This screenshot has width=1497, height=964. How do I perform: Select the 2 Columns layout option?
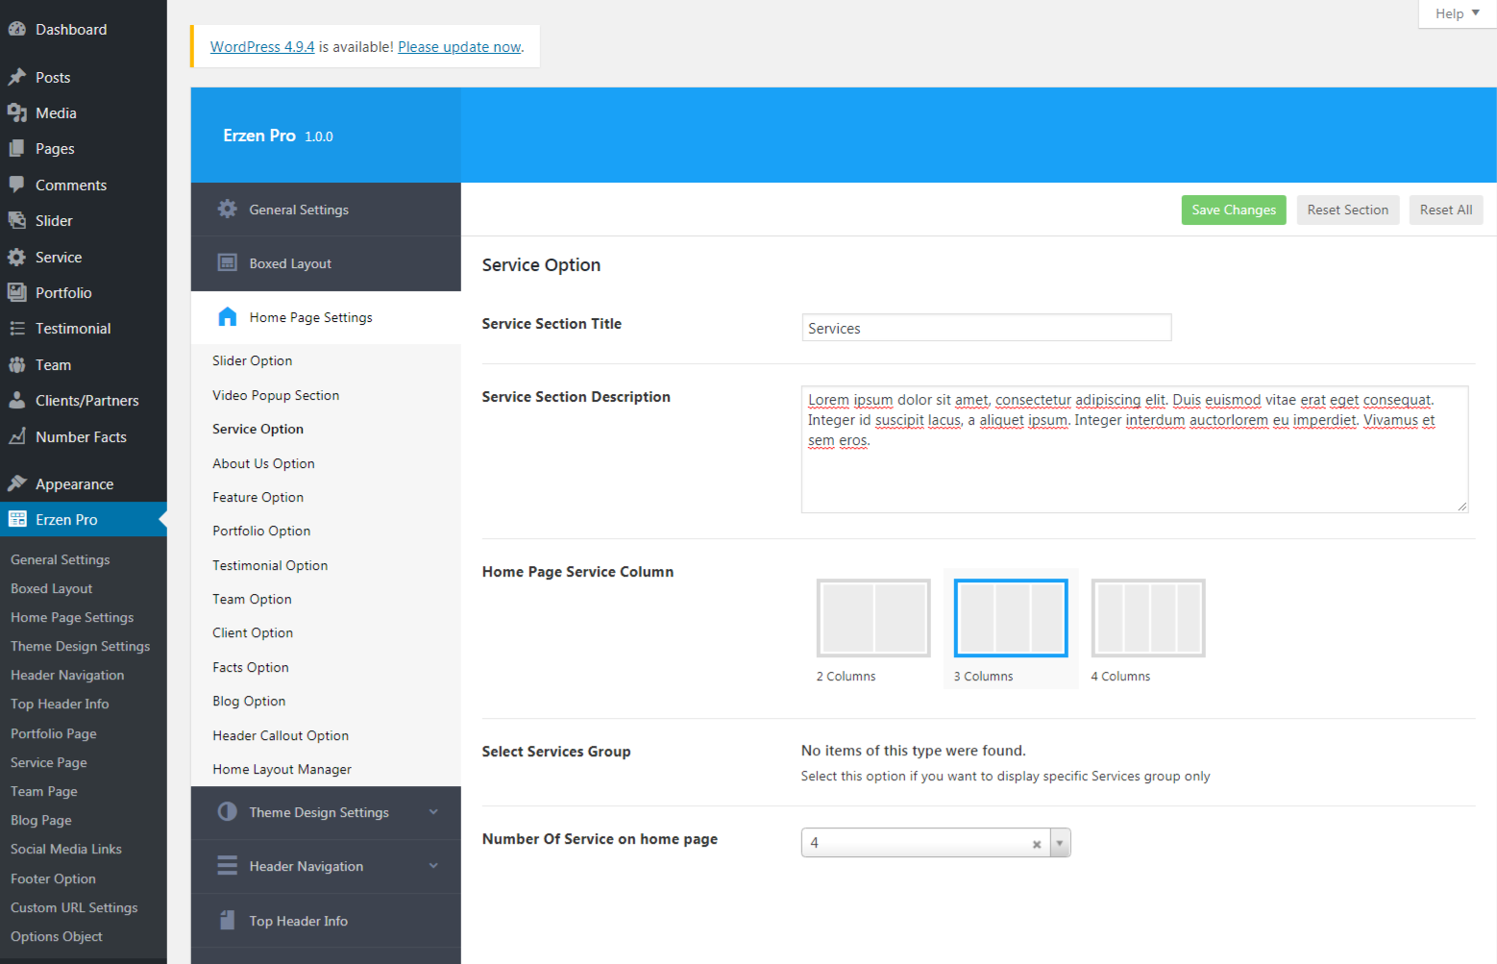(873, 618)
